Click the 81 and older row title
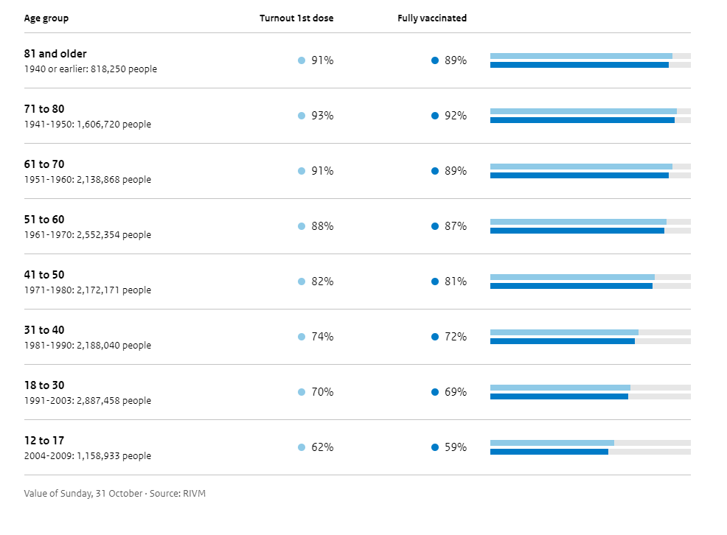This screenshot has width=727, height=535. (55, 54)
